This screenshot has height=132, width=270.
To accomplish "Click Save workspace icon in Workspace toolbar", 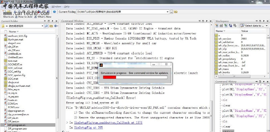I will pyautogui.click(x=230, y=26).
